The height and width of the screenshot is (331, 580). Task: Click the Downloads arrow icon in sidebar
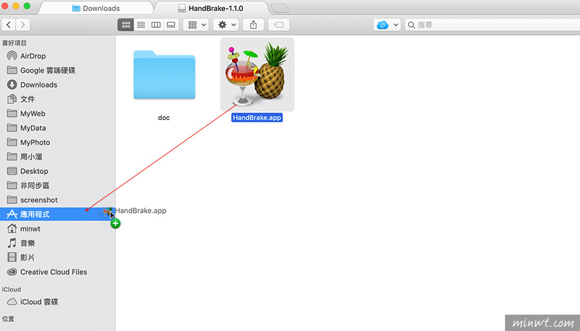[x=12, y=85]
